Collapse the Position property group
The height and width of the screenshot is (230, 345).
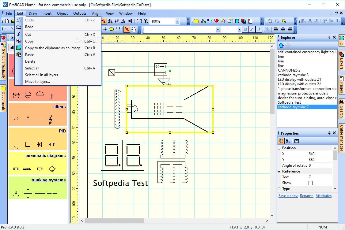coord(279,148)
